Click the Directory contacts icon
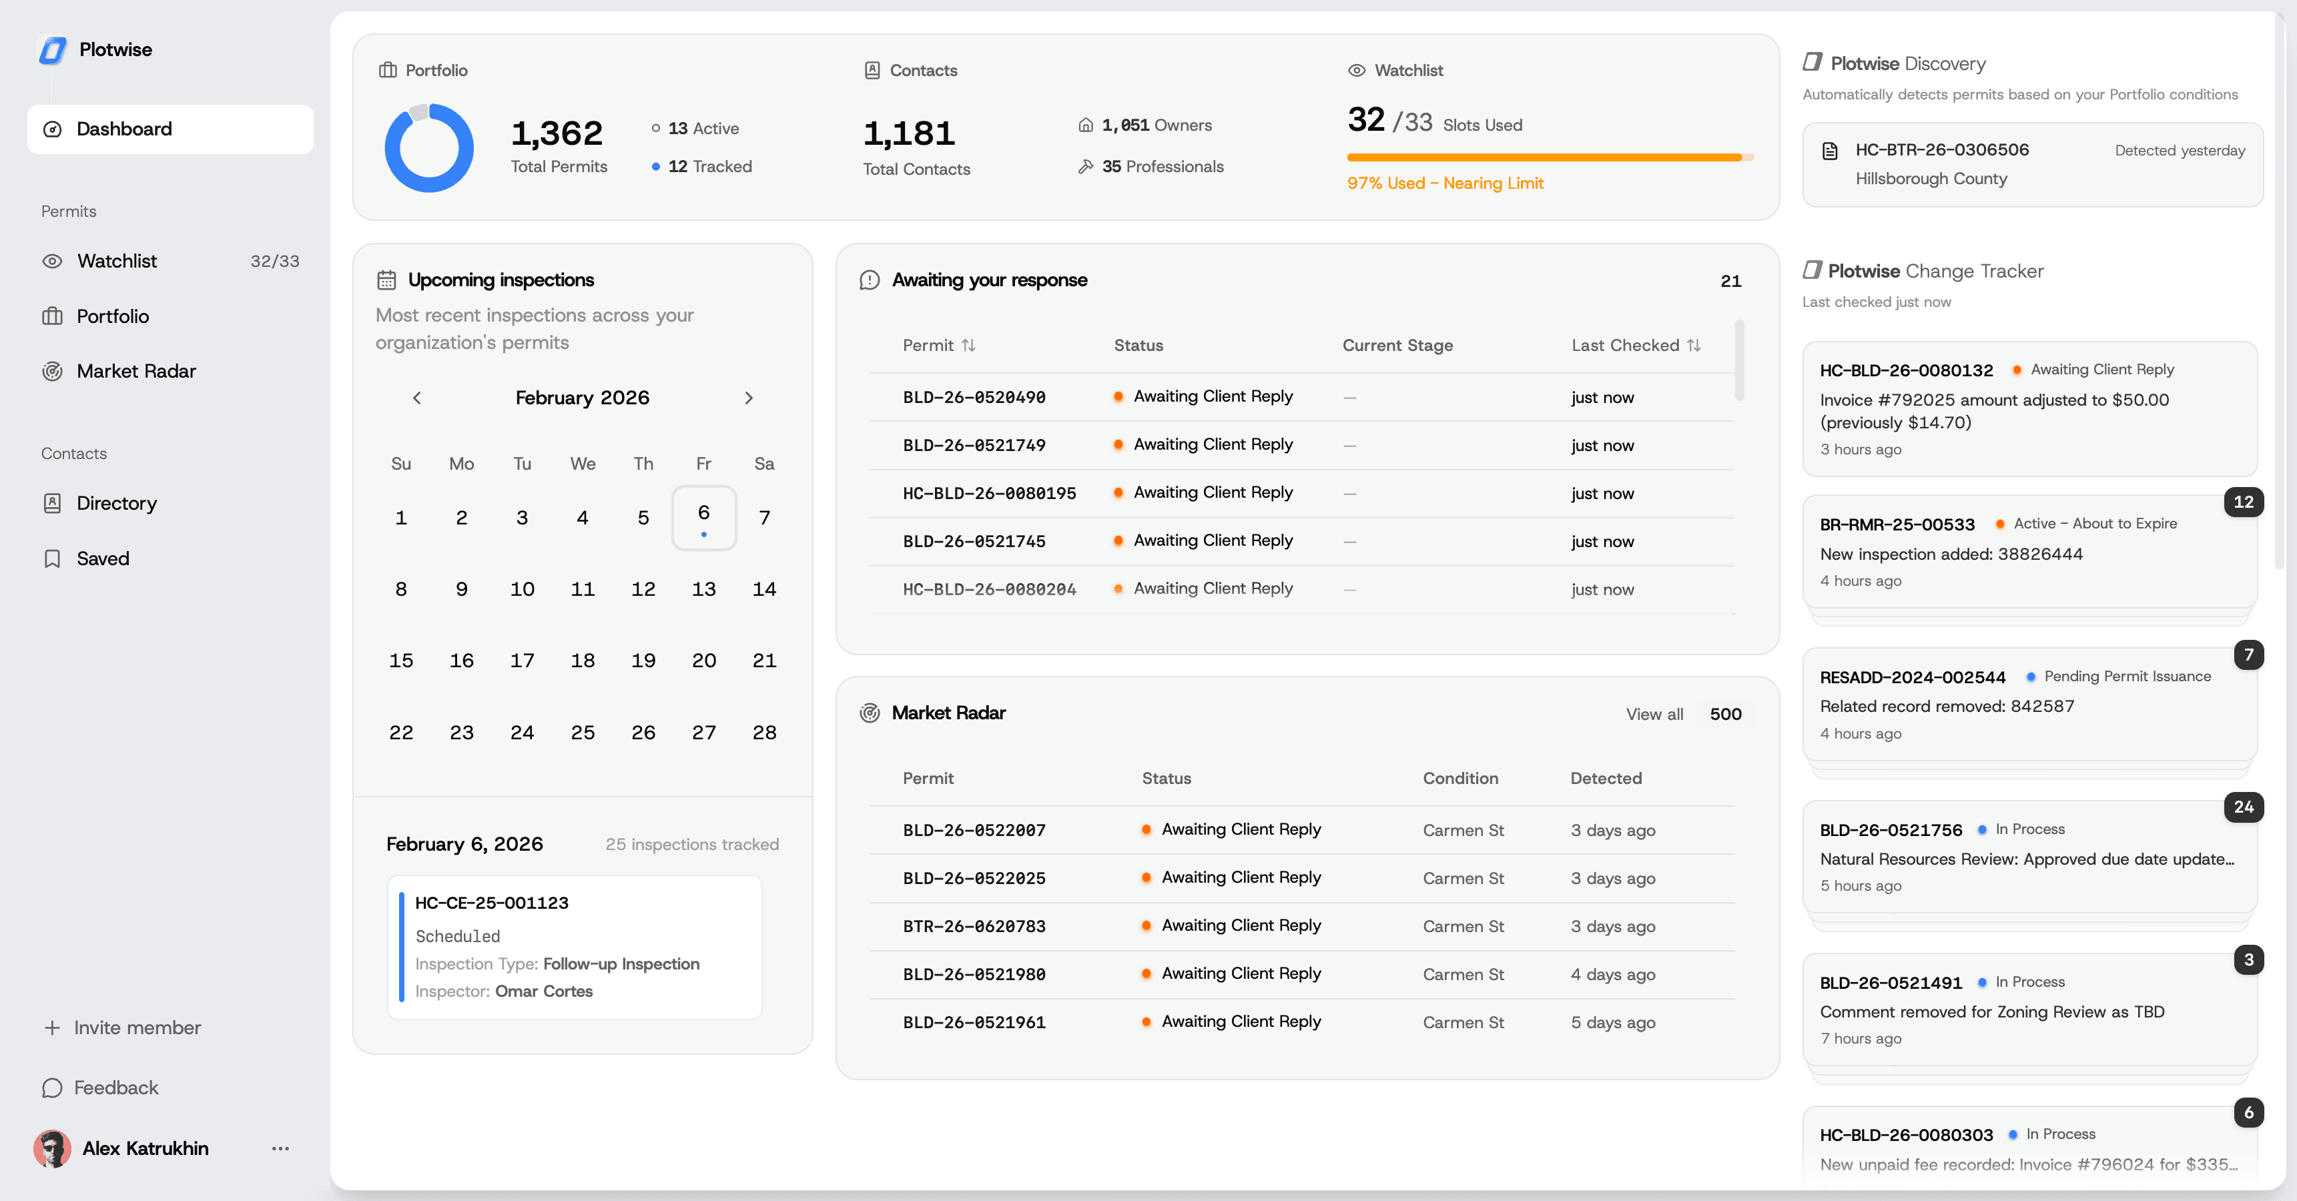Viewport: 2297px width, 1201px height. (x=53, y=503)
